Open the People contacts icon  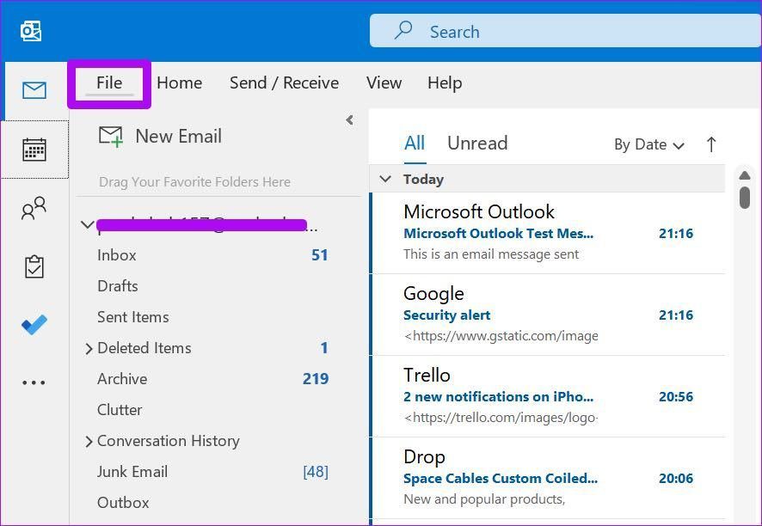tap(34, 208)
